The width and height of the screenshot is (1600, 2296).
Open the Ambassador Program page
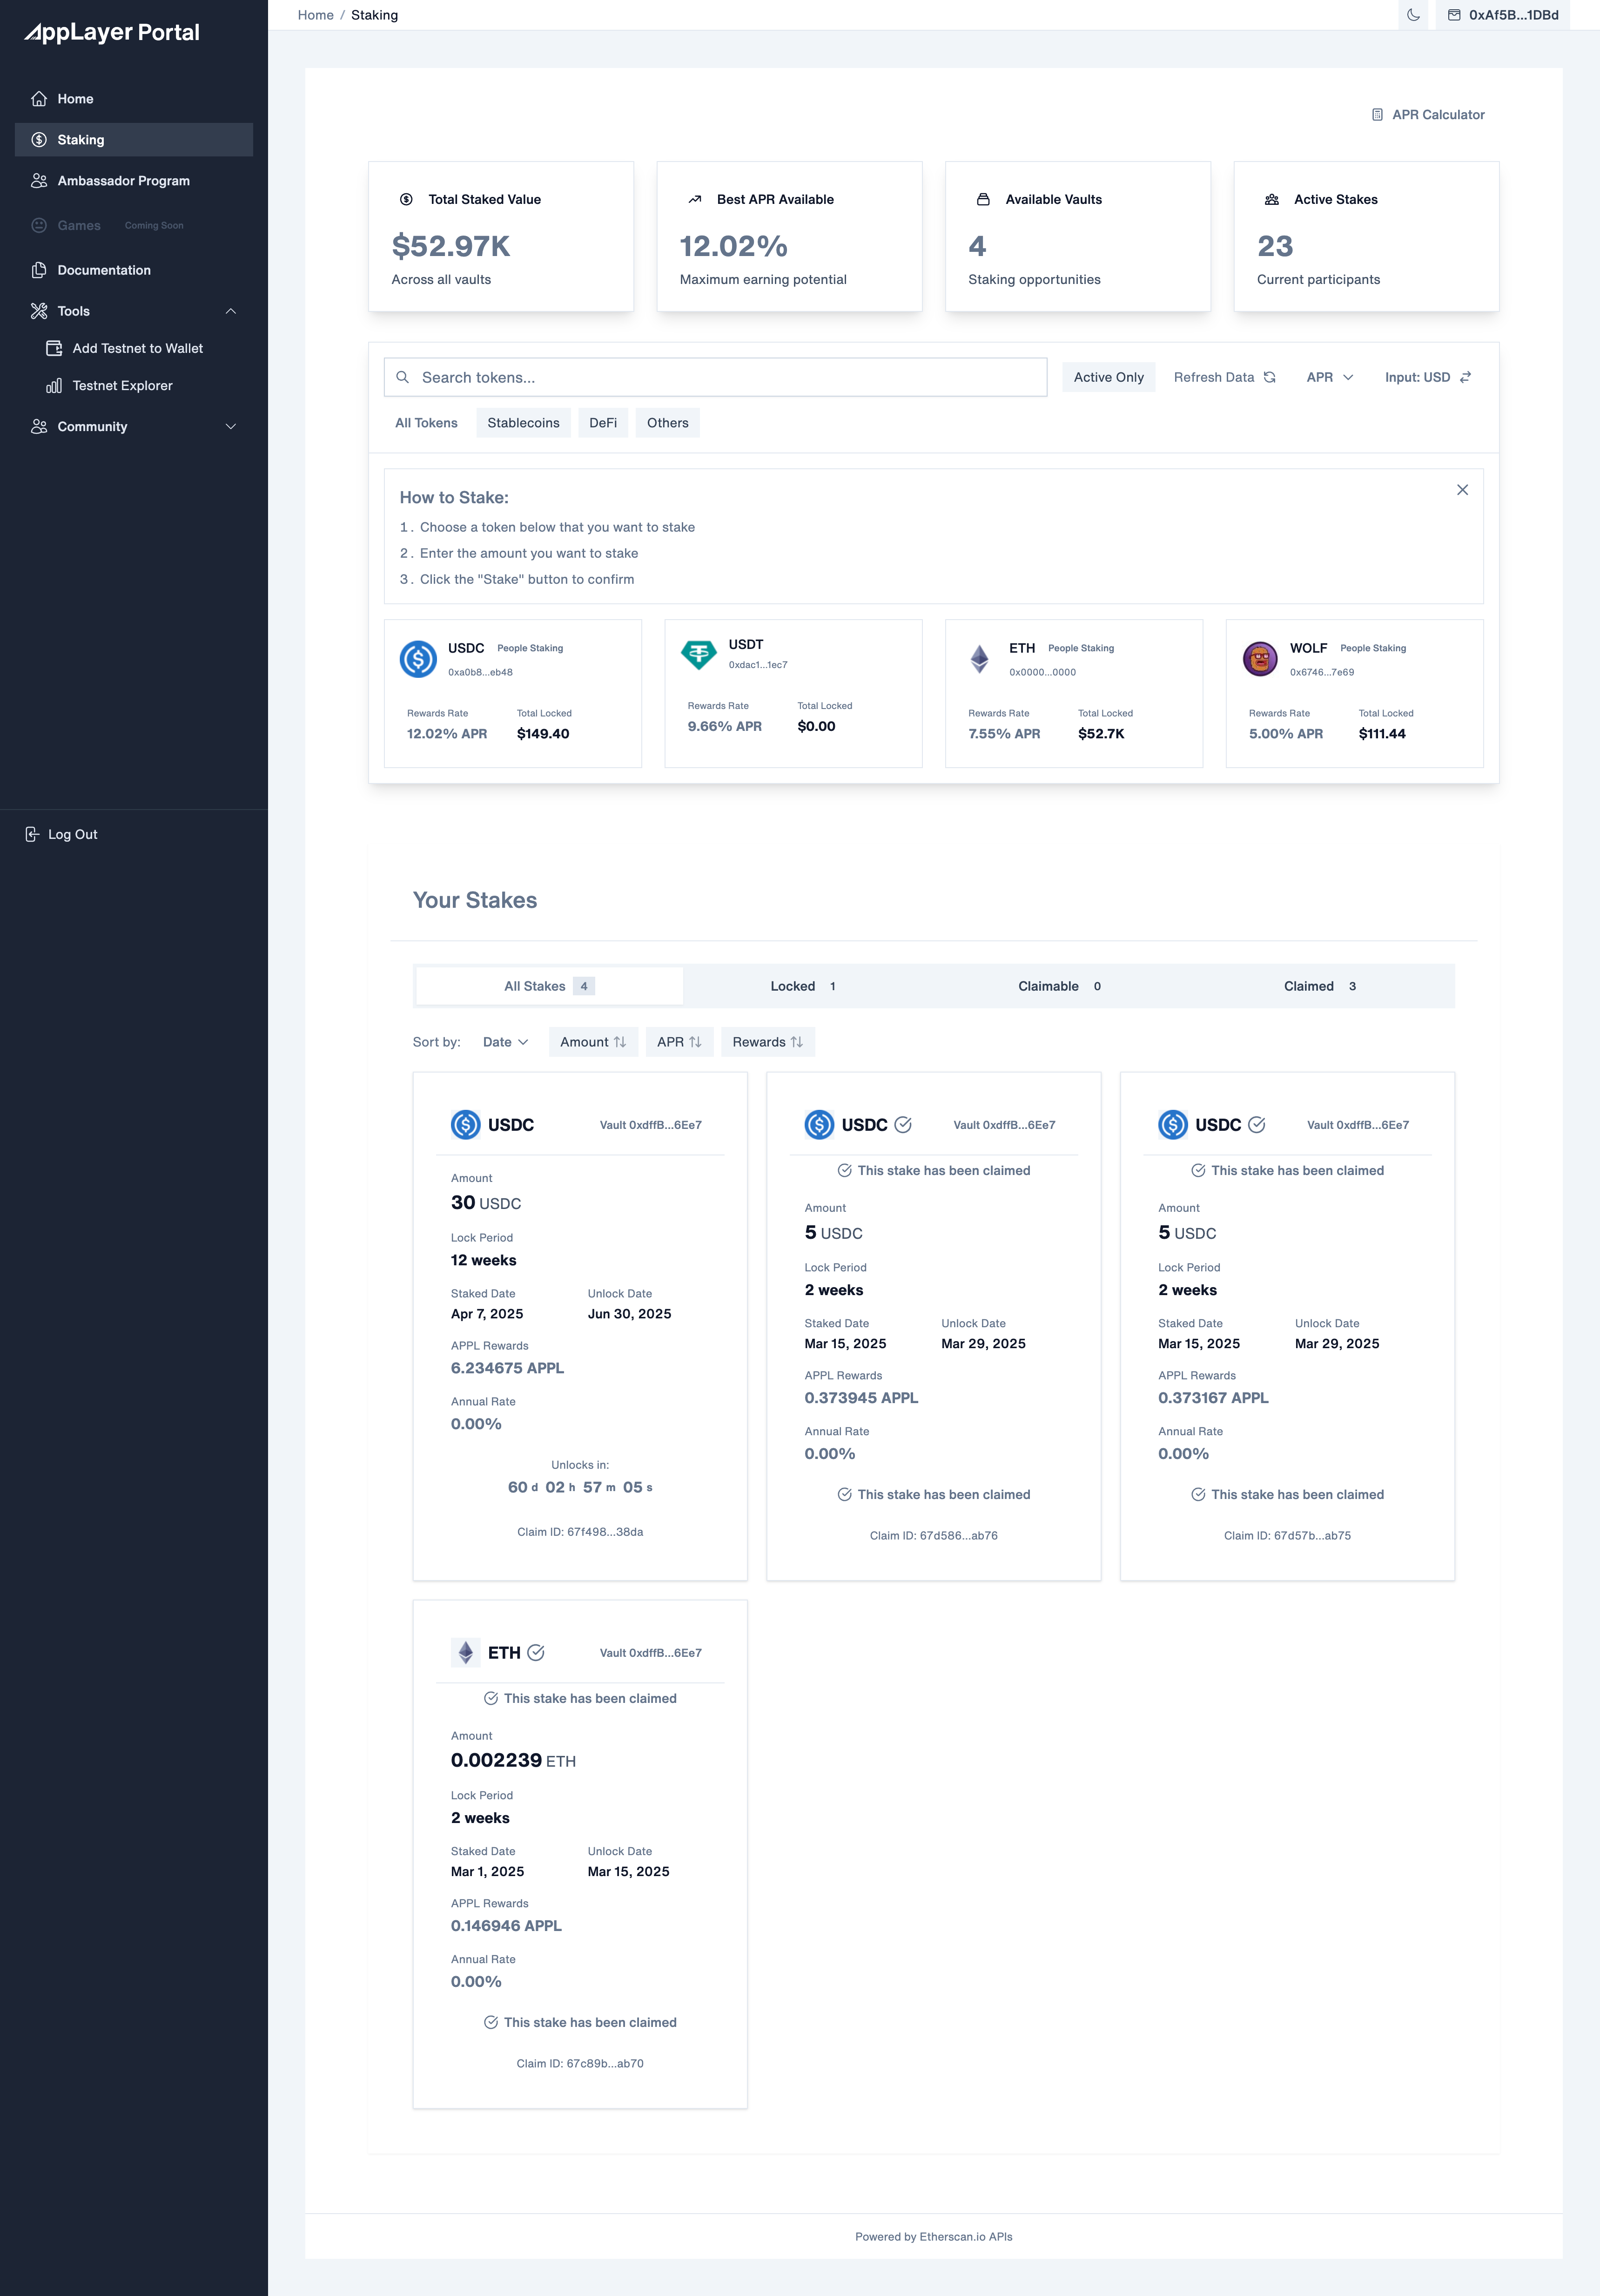tap(134, 181)
